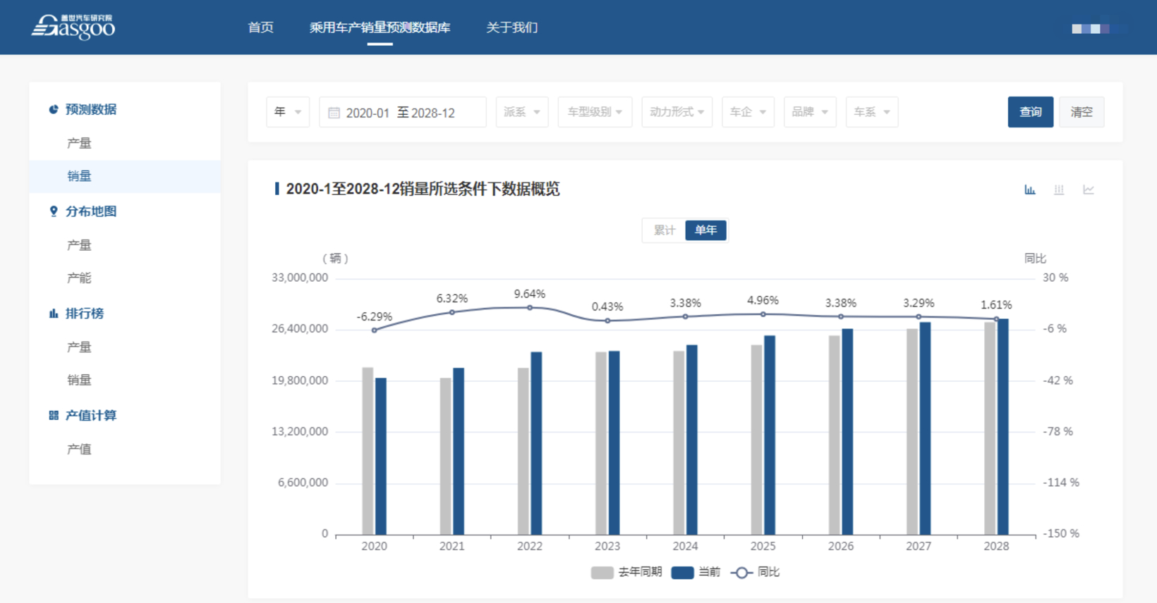This screenshot has width=1157, height=603.
Task: Click the 排行榜 bar chart icon
Action: pyautogui.click(x=53, y=313)
